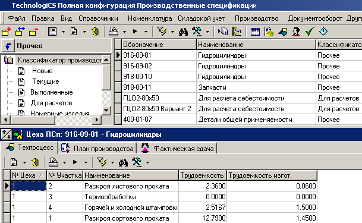Switch to the Фактическая сдача tab
Image resolution: width=362 pixels, height=223 pixels.
click(177, 149)
